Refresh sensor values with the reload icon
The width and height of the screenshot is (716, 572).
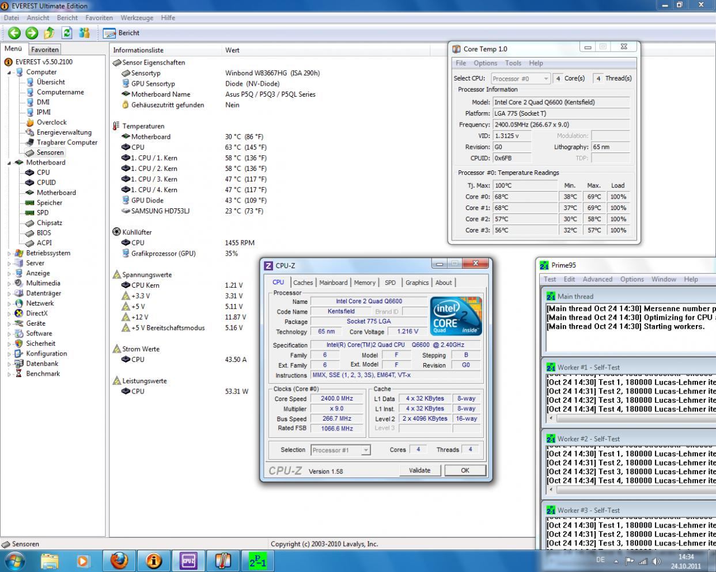point(67,33)
